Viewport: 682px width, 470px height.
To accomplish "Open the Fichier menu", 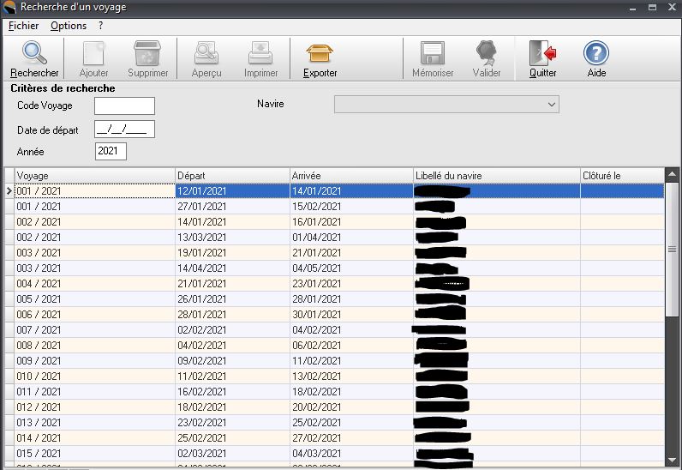I will tap(24, 26).
